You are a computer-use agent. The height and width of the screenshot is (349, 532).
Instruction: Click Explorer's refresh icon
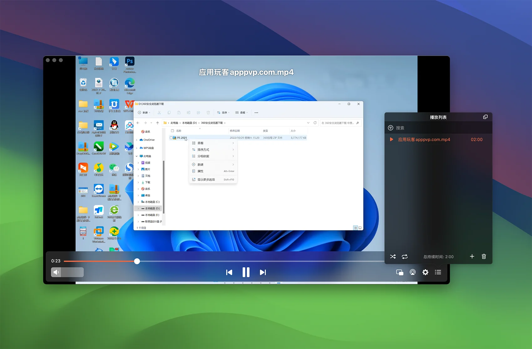(315, 123)
